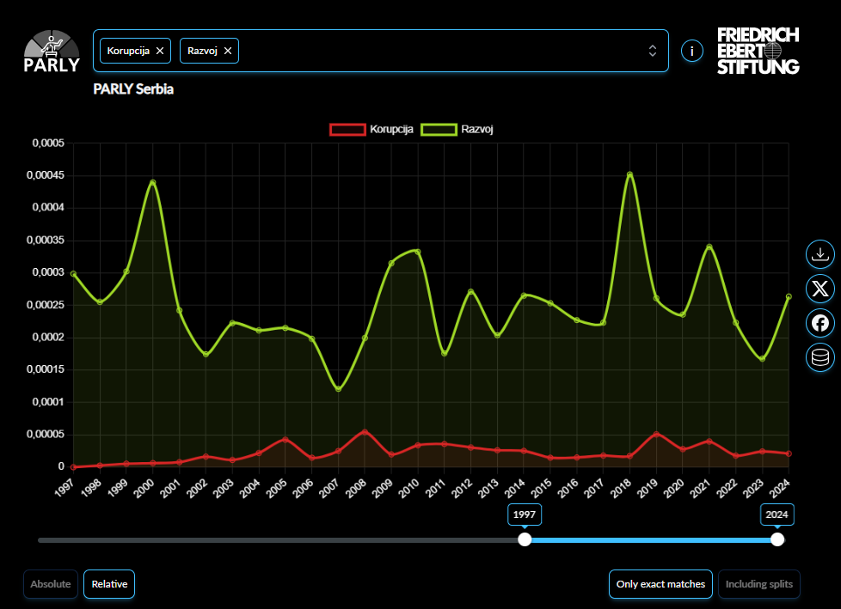Expand the search term dropdown arrows
The image size is (841, 609).
(x=652, y=51)
